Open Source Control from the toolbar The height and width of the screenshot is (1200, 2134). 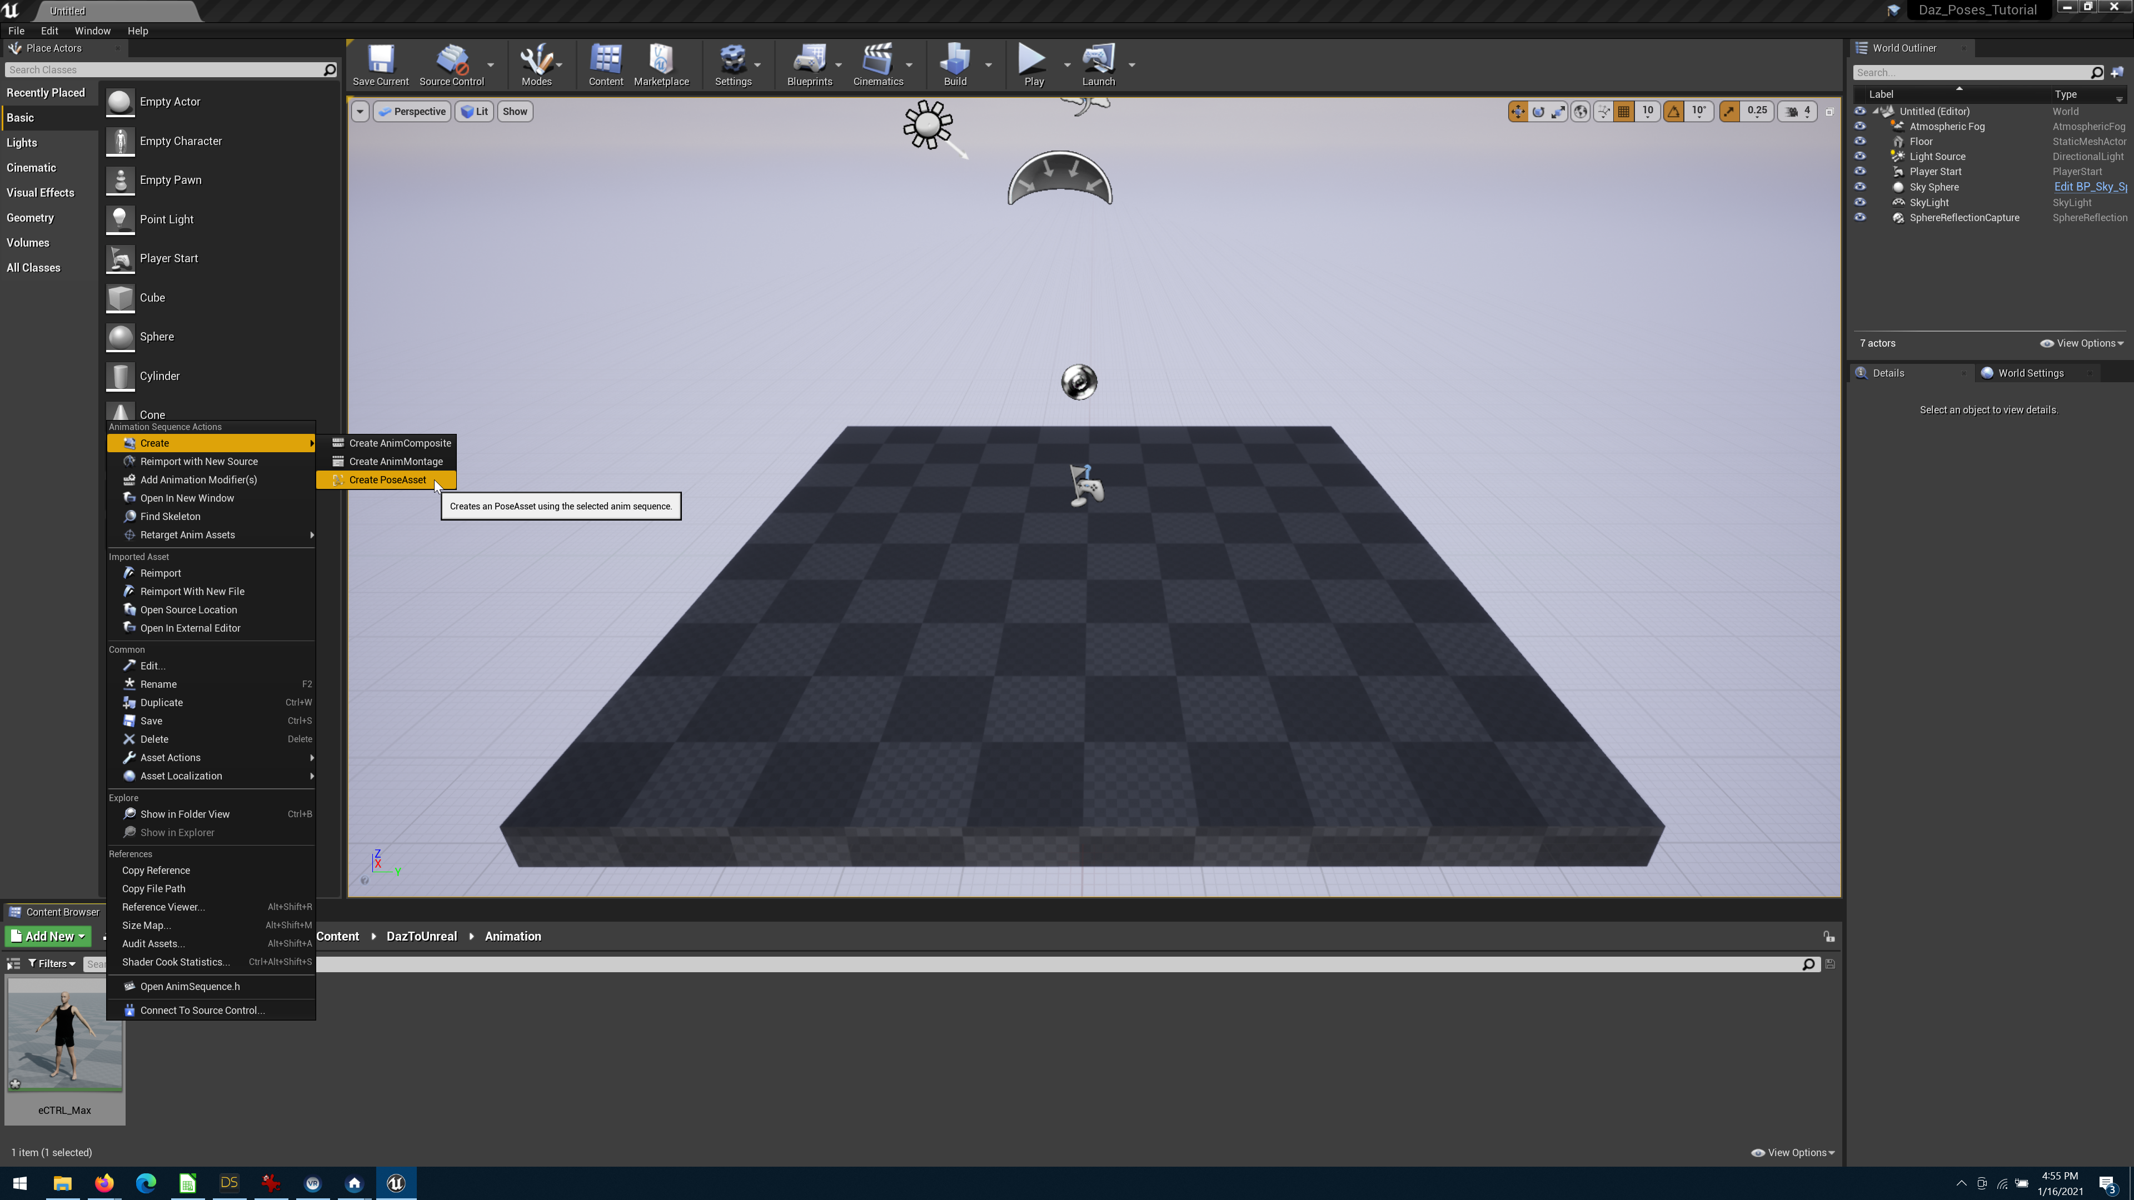point(451,64)
